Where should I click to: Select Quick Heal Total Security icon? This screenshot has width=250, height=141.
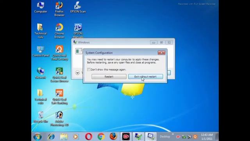[x=59, y=53]
